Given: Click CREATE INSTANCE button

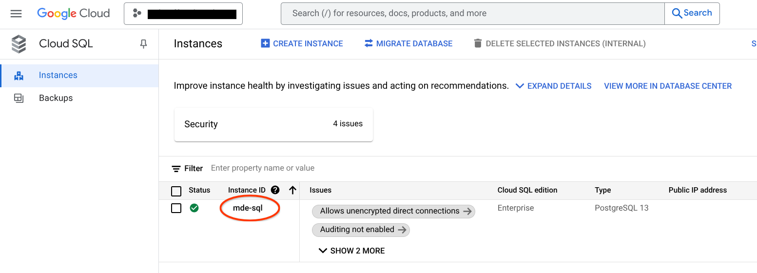Looking at the screenshot, I should (302, 44).
